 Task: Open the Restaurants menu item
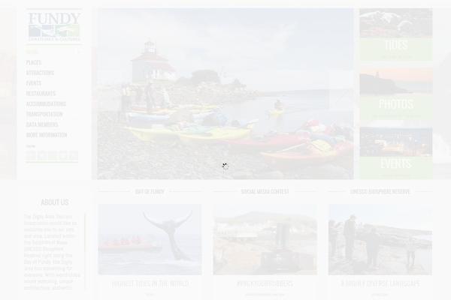click(41, 93)
